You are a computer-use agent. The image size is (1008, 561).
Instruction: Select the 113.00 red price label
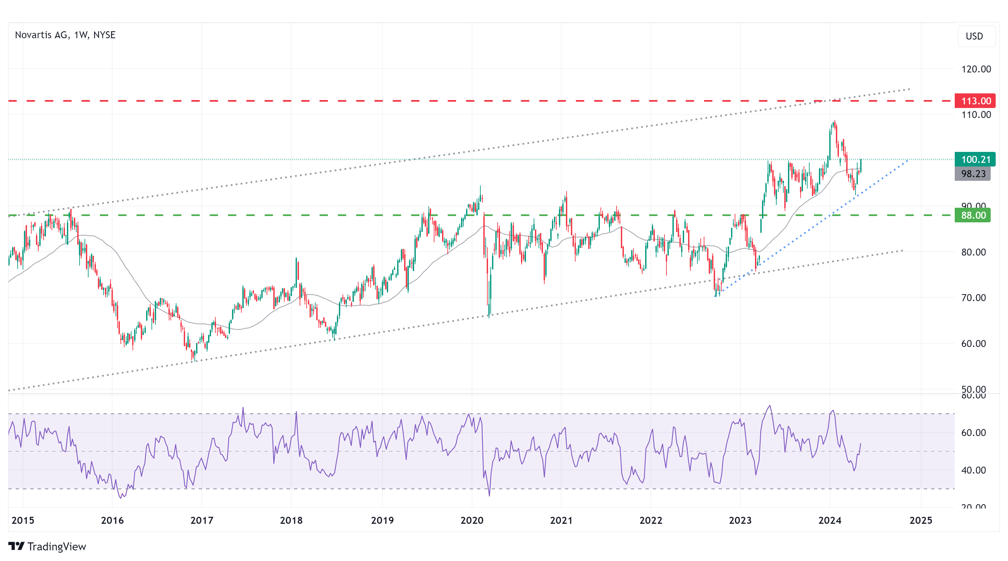point(975,101)
